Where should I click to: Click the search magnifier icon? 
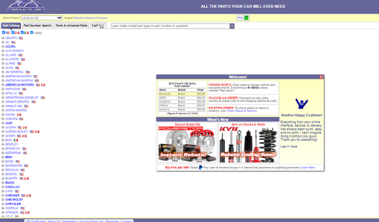tap(232, 26)
